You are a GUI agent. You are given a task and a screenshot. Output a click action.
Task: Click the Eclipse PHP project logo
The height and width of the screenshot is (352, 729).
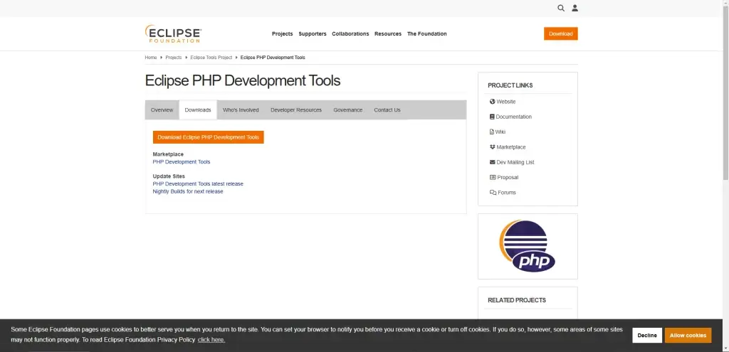[528, 246]
